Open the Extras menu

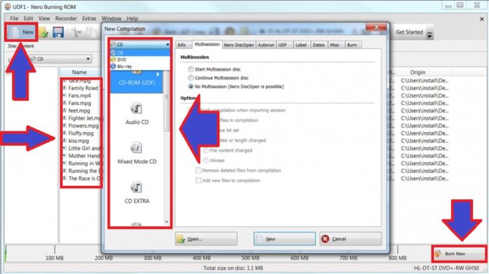89,18
